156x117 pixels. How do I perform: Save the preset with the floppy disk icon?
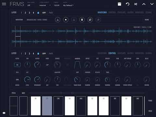click(x=119, y=4)
